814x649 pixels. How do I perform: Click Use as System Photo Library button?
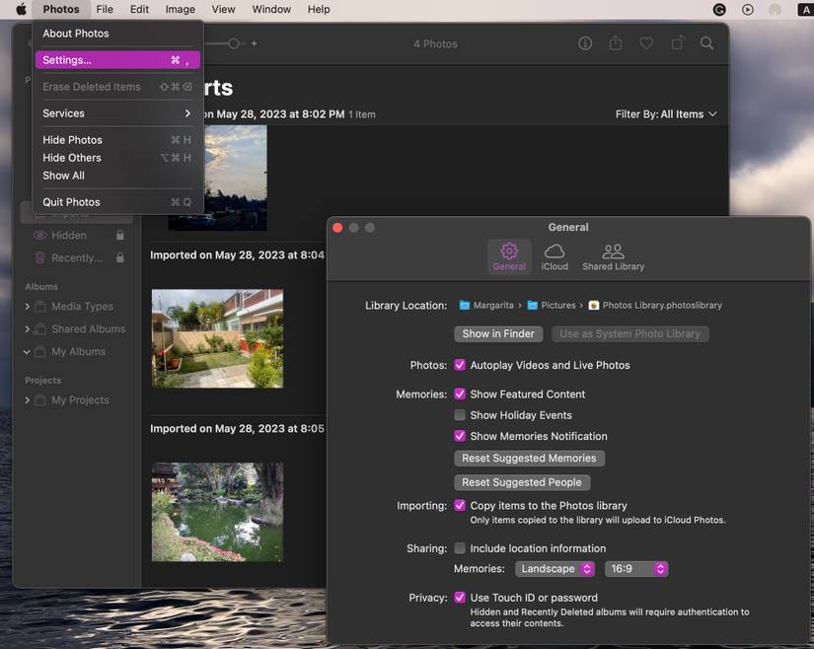pos(630,334)
